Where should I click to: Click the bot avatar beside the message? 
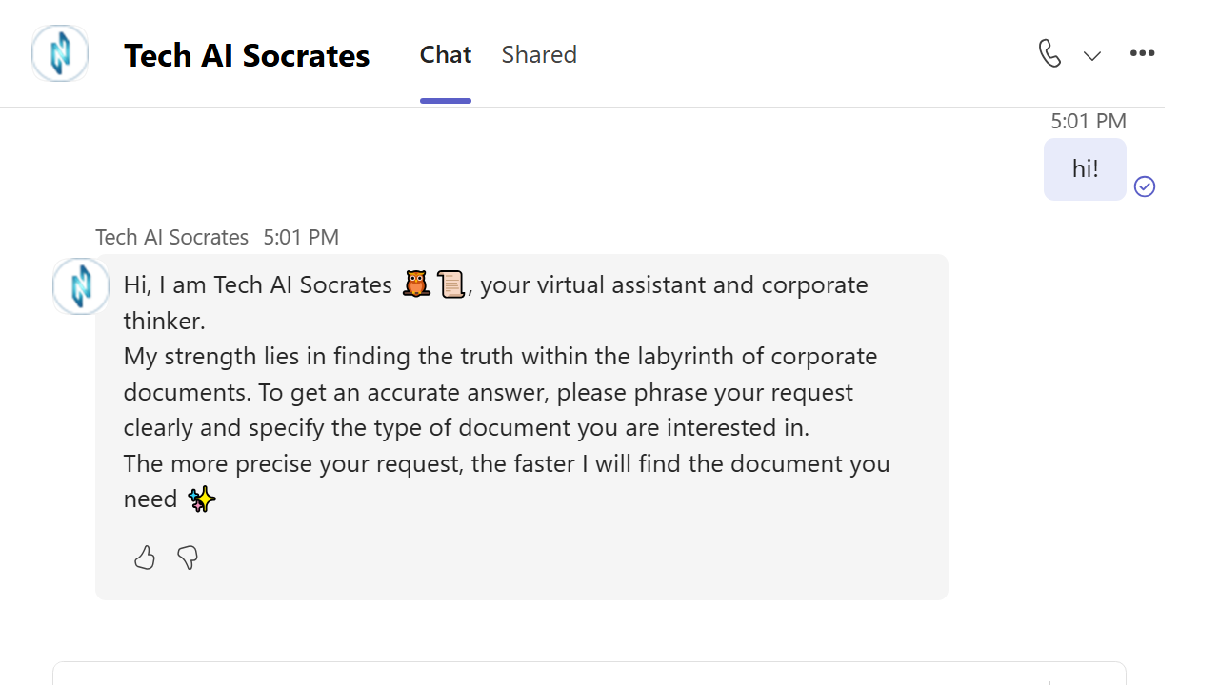click(81, 285)
